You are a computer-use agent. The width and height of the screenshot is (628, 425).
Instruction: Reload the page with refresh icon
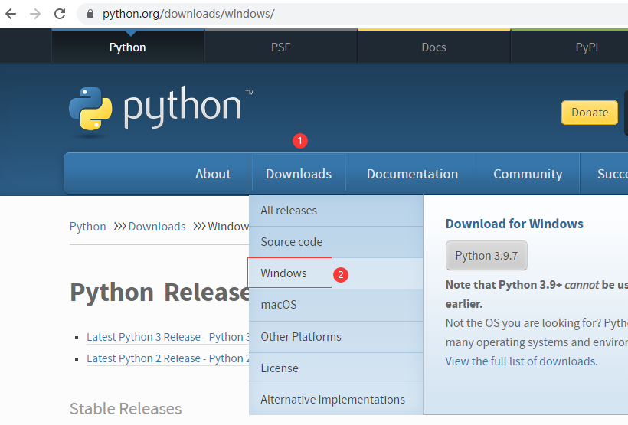pos(60,14)
